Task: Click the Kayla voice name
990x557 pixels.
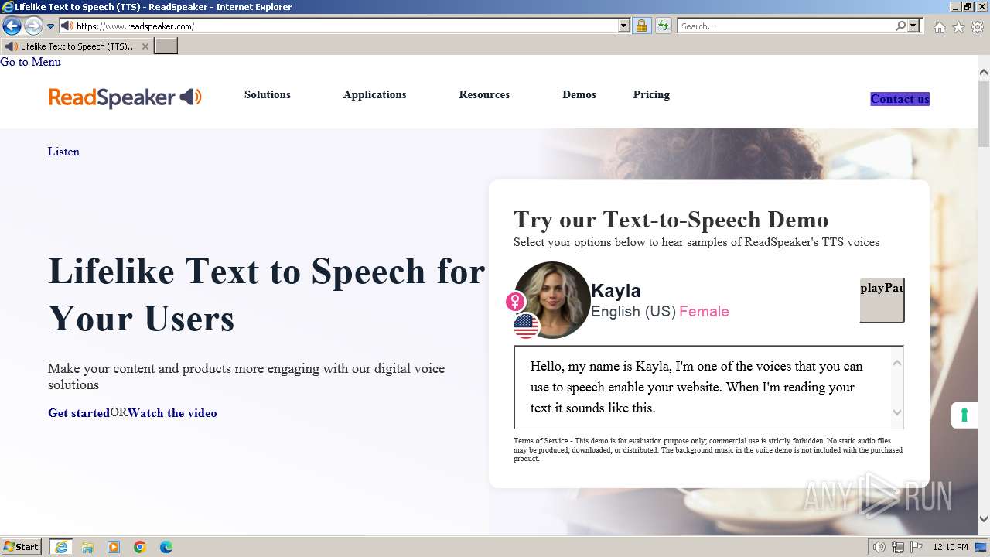Action: [616, 291]
